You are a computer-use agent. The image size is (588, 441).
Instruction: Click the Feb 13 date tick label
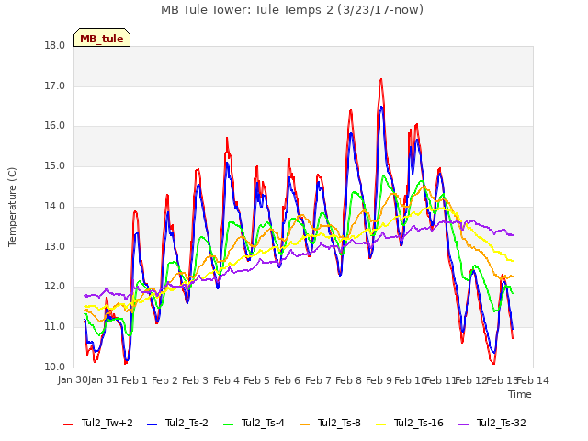tap(502, 380)
